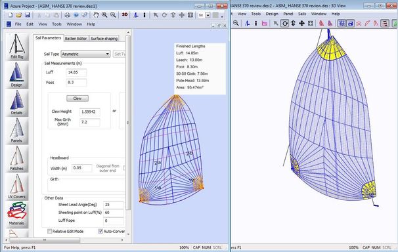Screen dimensions: 398x252
Task: Switch to the Surface shaping tab
Action: [104, 38]
